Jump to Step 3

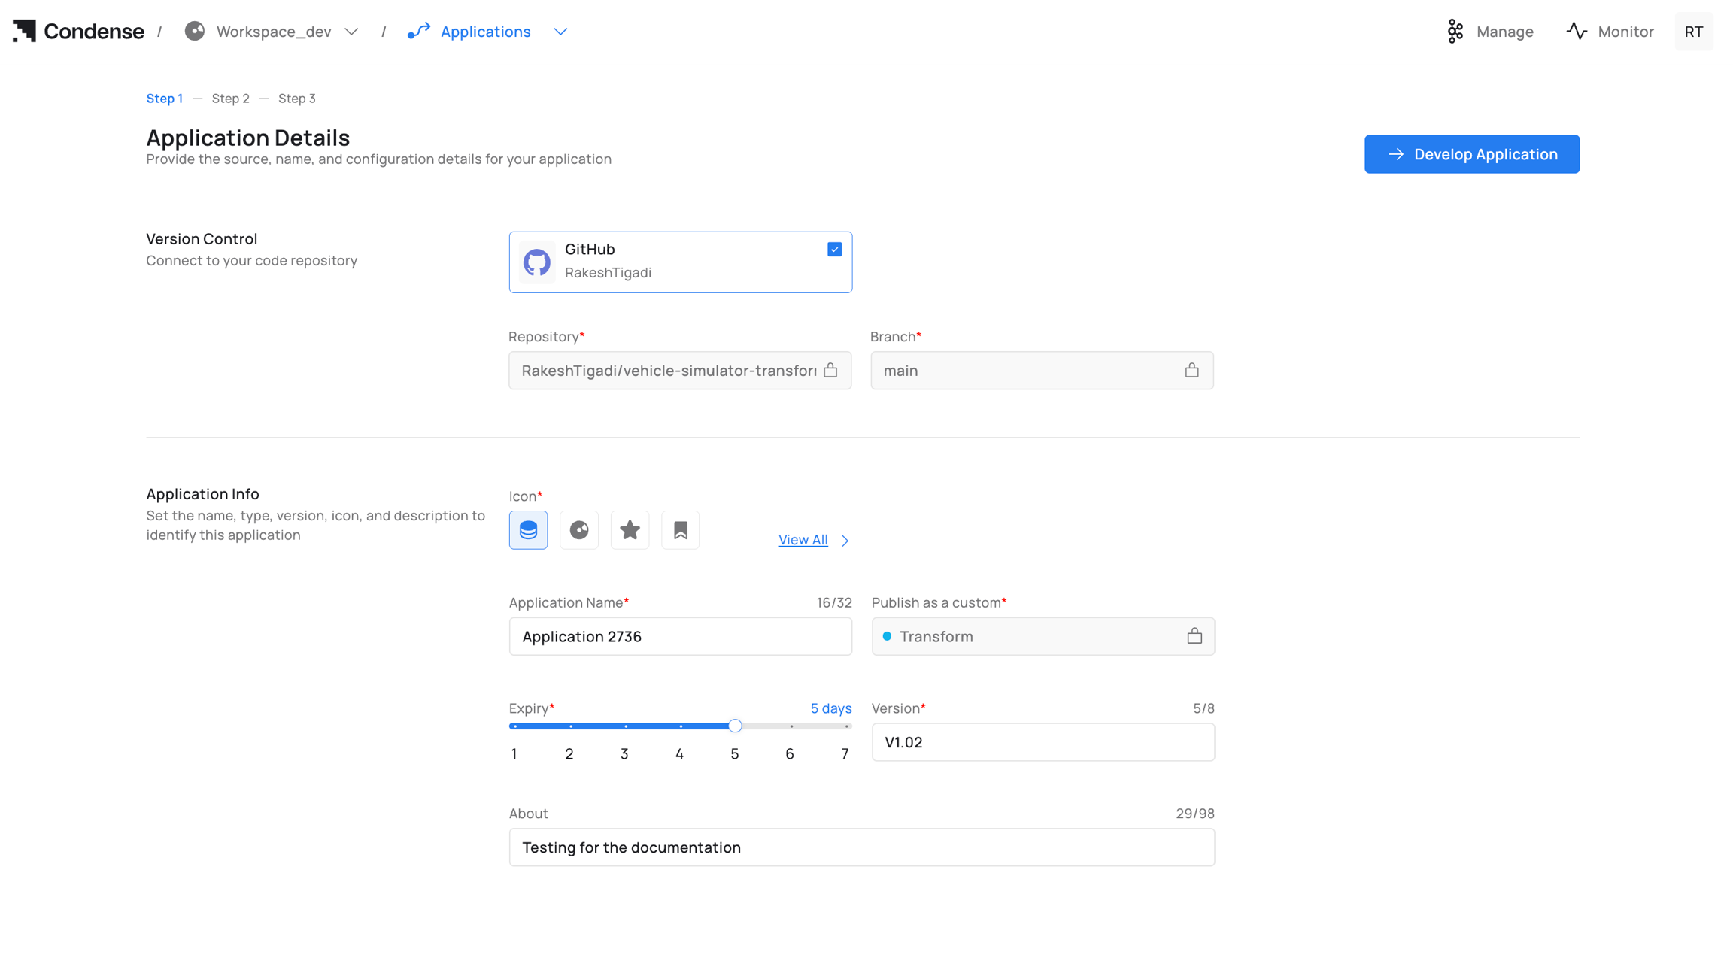(296, 99)
